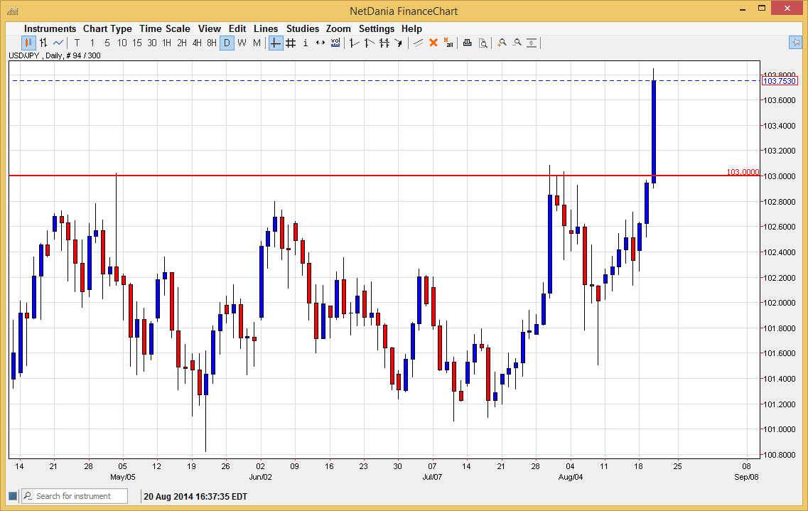808x511 pixels.
Task: Toggle the chart grid icon
Action: pos(291,43)
